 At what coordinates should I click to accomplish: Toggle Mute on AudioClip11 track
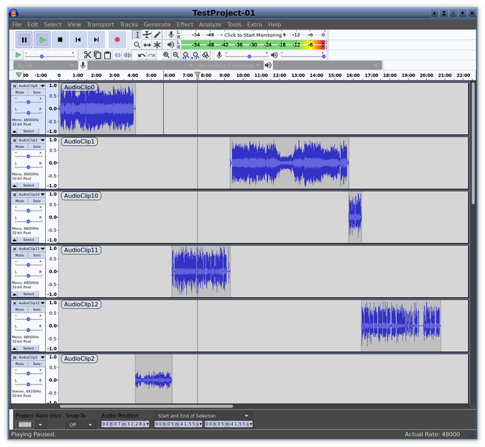(x=20, y=255)
